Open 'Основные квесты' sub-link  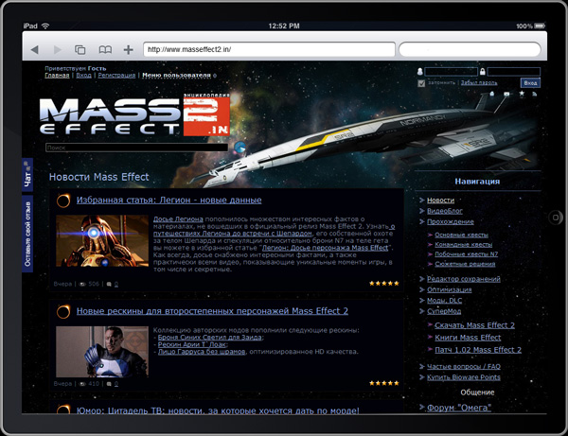461,235
